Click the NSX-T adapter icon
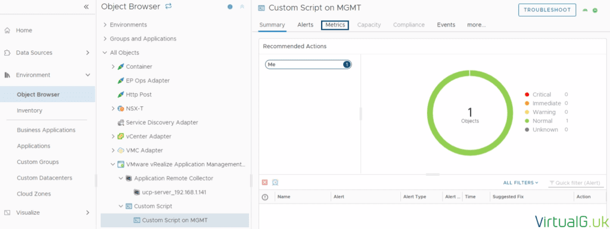 click(120, 109)
